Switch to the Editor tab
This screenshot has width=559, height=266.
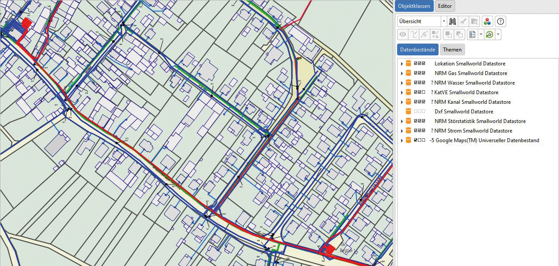pyautogui.click(x=445, y=6)
